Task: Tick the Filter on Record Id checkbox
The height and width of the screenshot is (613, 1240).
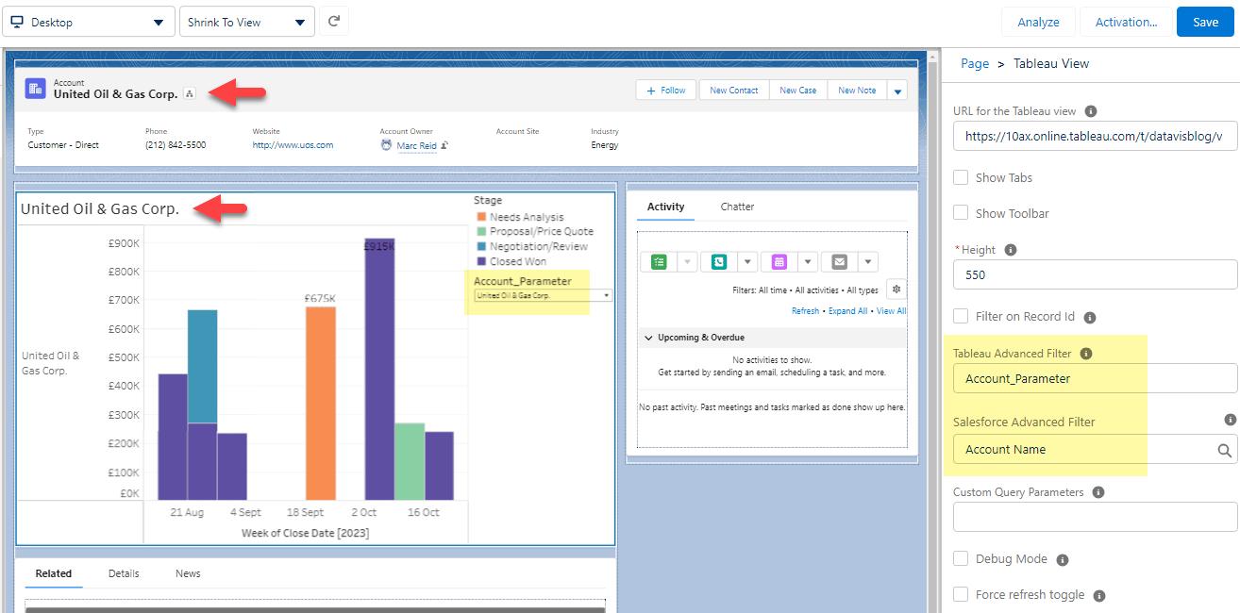Action: coord(961,317)
